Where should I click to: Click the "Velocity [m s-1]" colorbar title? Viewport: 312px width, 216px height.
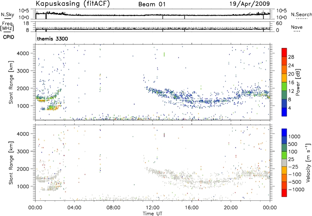coord(308,163)
